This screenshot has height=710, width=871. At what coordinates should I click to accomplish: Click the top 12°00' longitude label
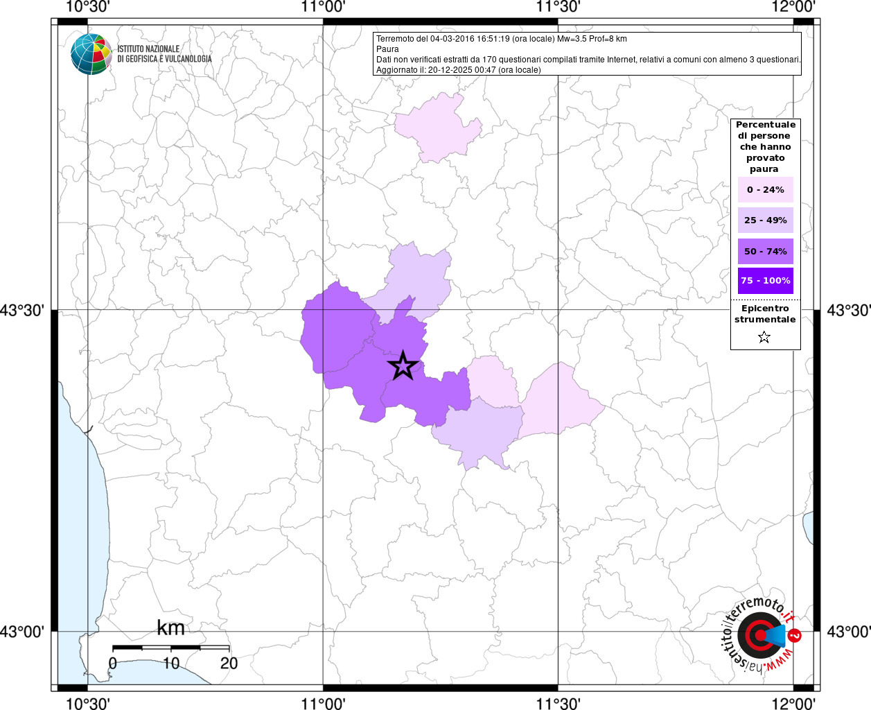tap(793, 7)
